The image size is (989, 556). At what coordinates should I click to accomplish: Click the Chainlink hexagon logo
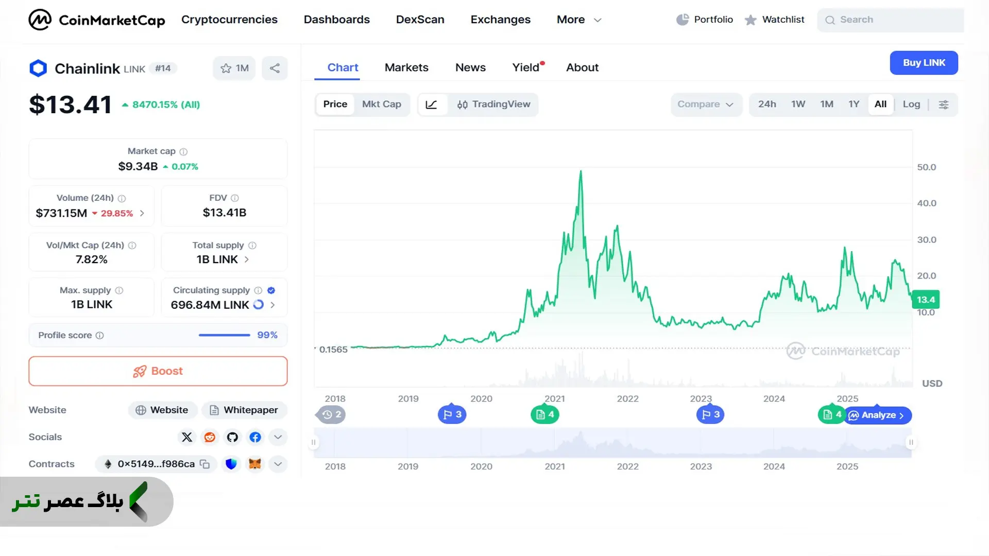click(38, 68)
